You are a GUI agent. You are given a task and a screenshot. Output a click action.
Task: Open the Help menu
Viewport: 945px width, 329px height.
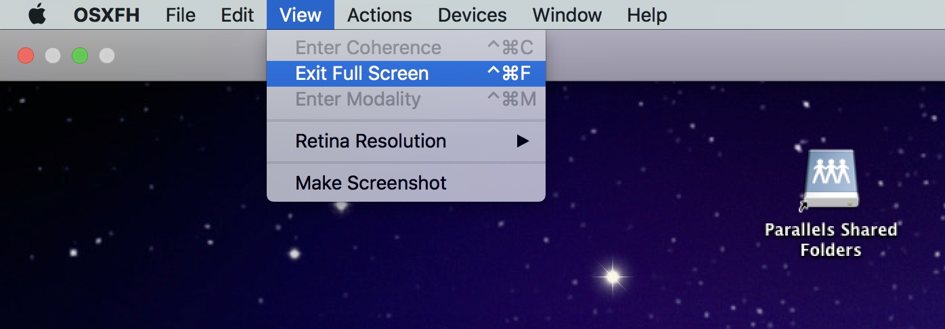(646, 15)
